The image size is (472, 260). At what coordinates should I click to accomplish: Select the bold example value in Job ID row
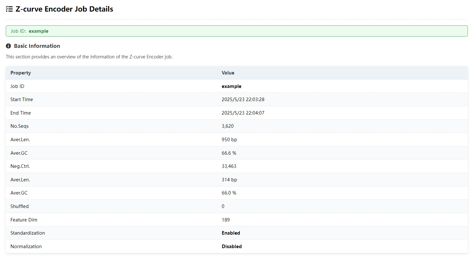(231, 86)
